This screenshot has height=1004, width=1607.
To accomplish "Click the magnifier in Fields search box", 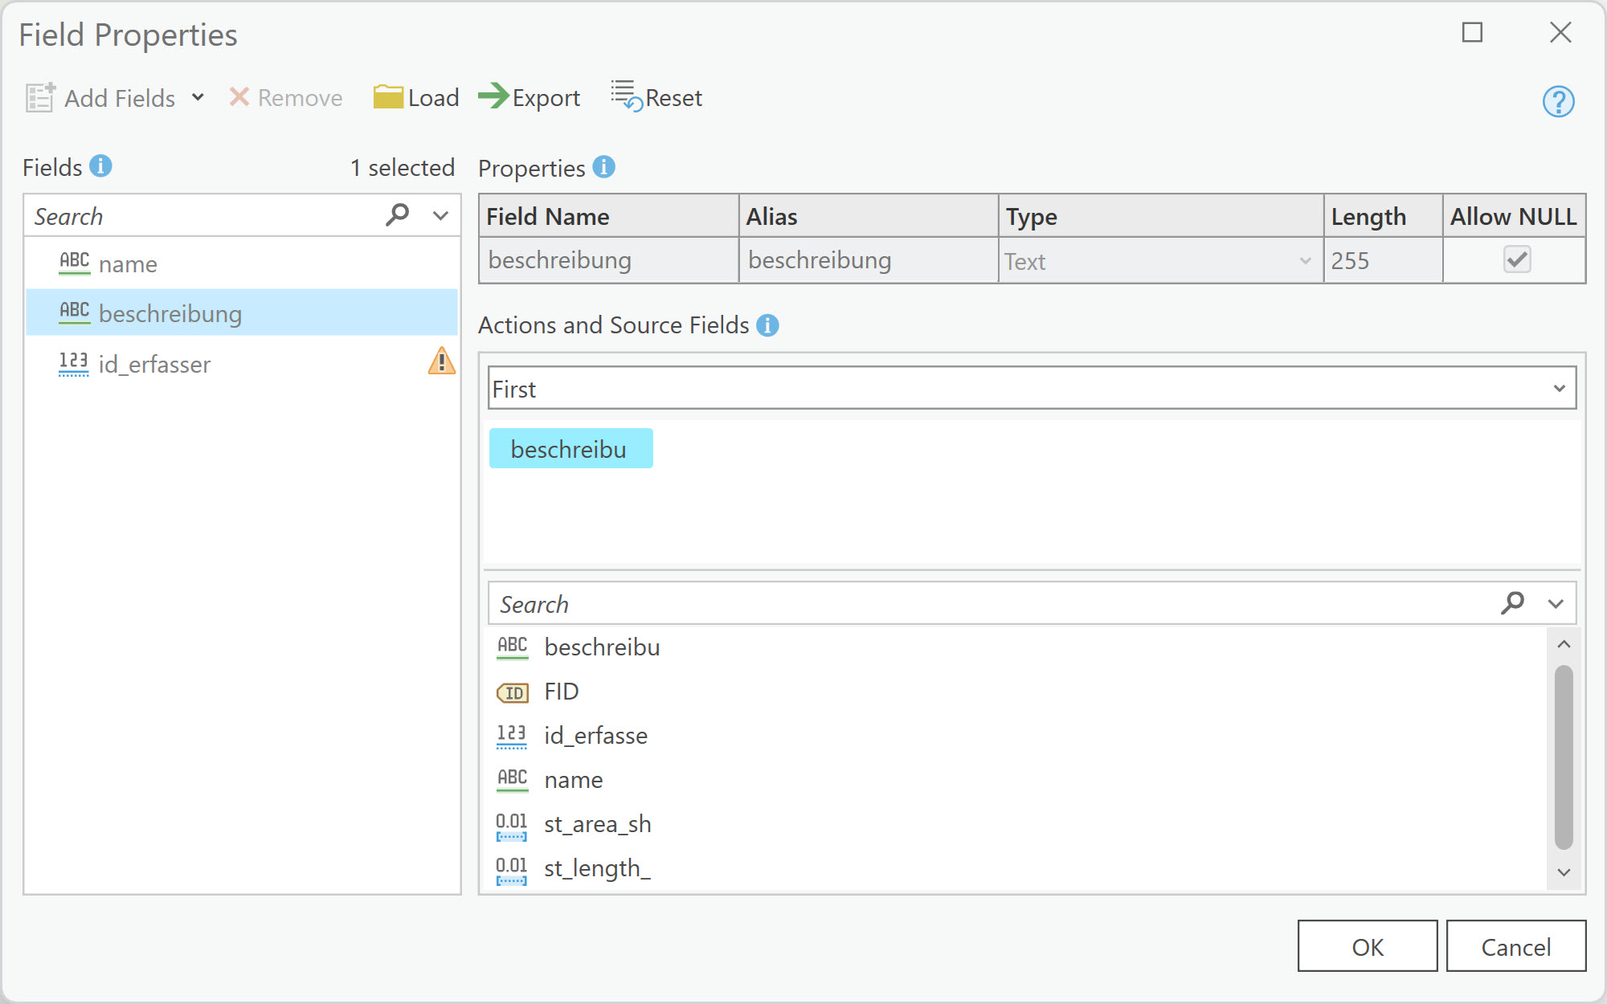I will 397,215.
